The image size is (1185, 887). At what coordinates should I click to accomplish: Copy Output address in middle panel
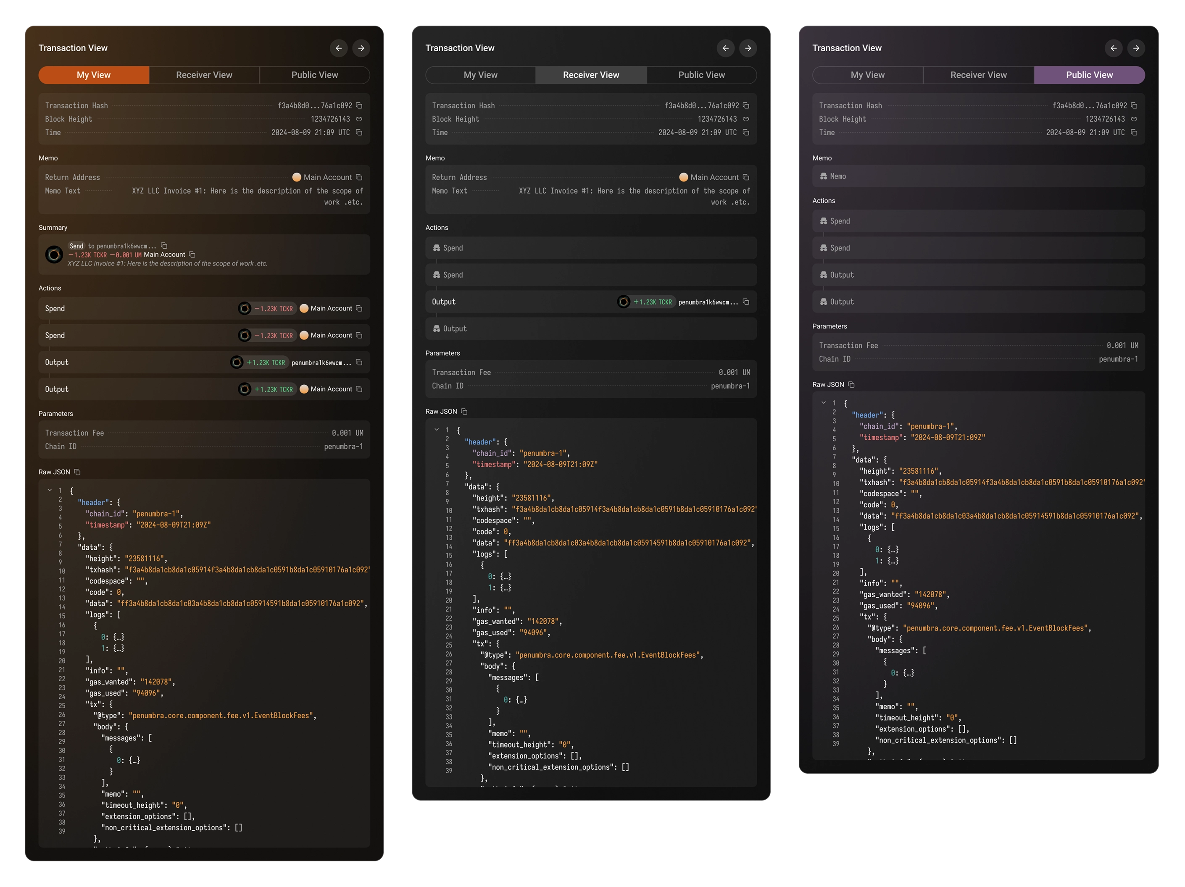746,302
